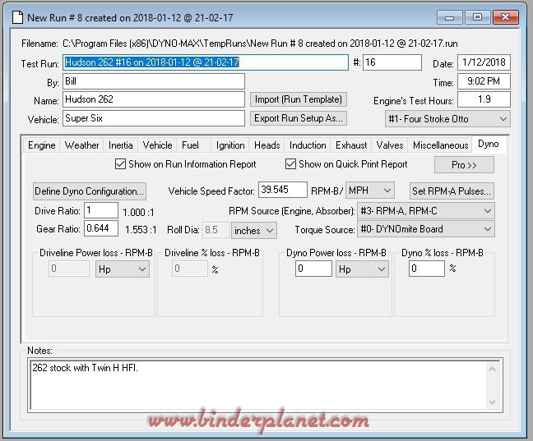Switch to the Ignition tab
533x441 pixels.
click(x=230, y=145)
